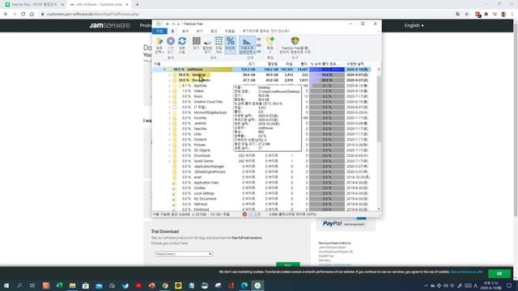Open the Chrome profile avatar
518x291 pixels.
pos(503,15)
